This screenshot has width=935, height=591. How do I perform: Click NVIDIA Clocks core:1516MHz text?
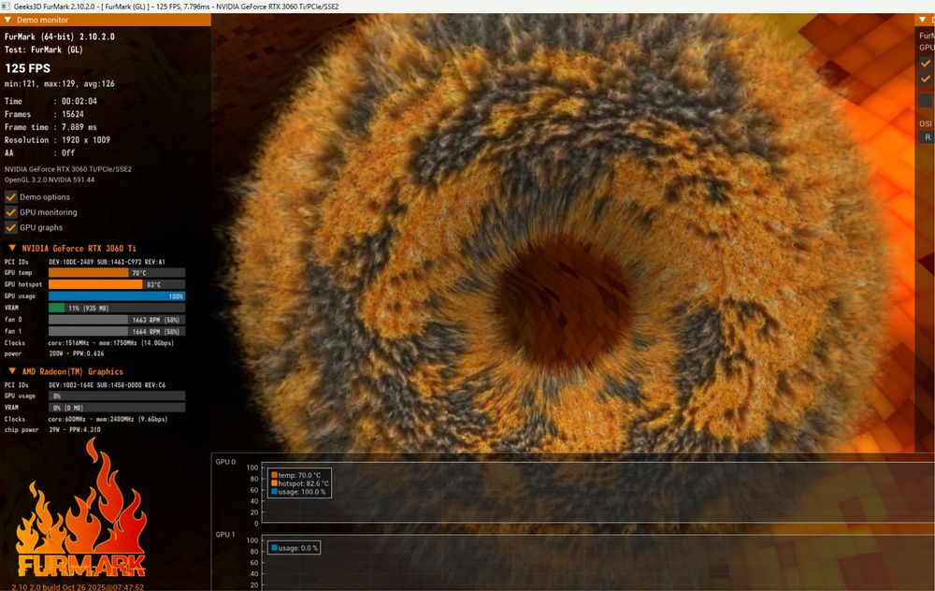click(x=111, y=343)
